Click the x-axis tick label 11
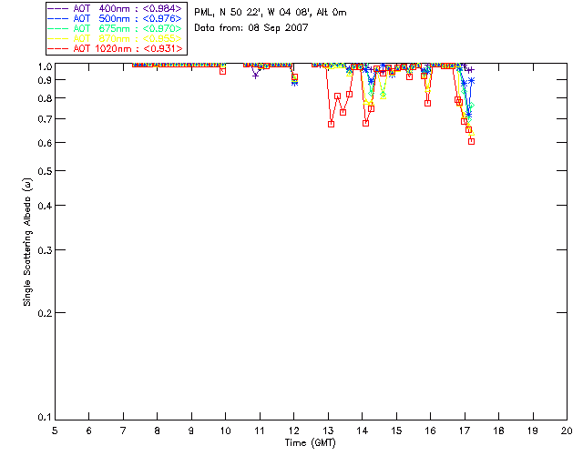The image size is (583, 466). pyautogui.click(x=260, y=431)
